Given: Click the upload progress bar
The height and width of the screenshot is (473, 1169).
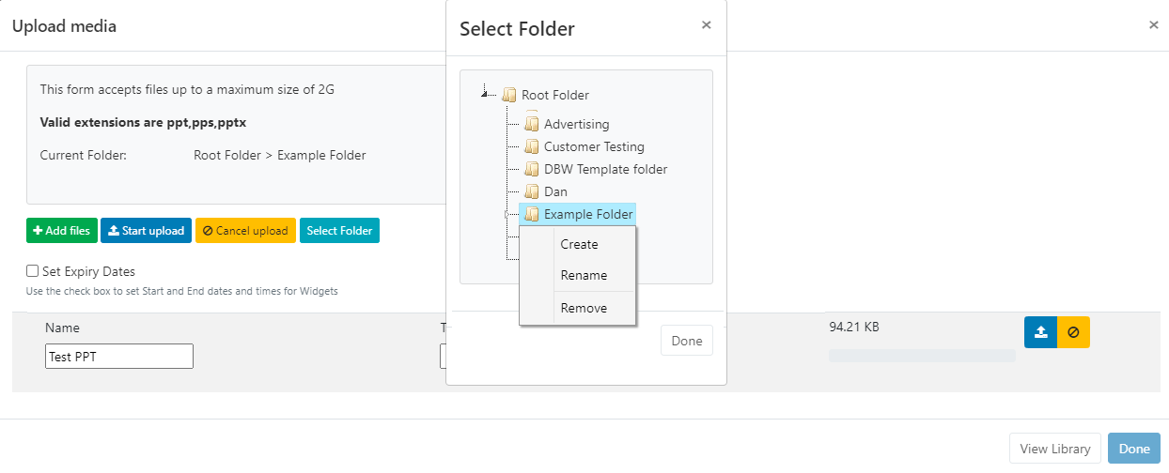Looking at the screenshot, I should coord(922,356).
